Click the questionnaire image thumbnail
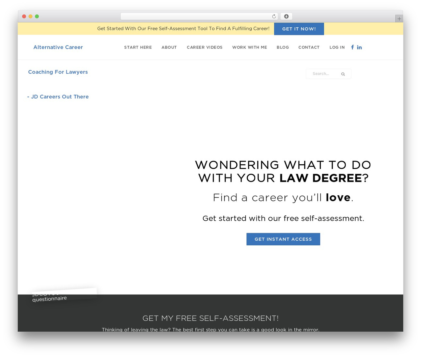The height and width of the screenshot is (357, 421). click(x=64, y=295)
